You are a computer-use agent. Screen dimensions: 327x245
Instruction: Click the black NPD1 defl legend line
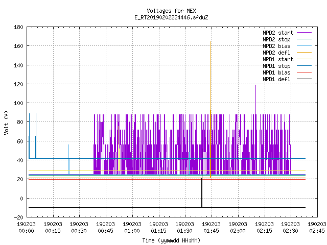point(304,79)
